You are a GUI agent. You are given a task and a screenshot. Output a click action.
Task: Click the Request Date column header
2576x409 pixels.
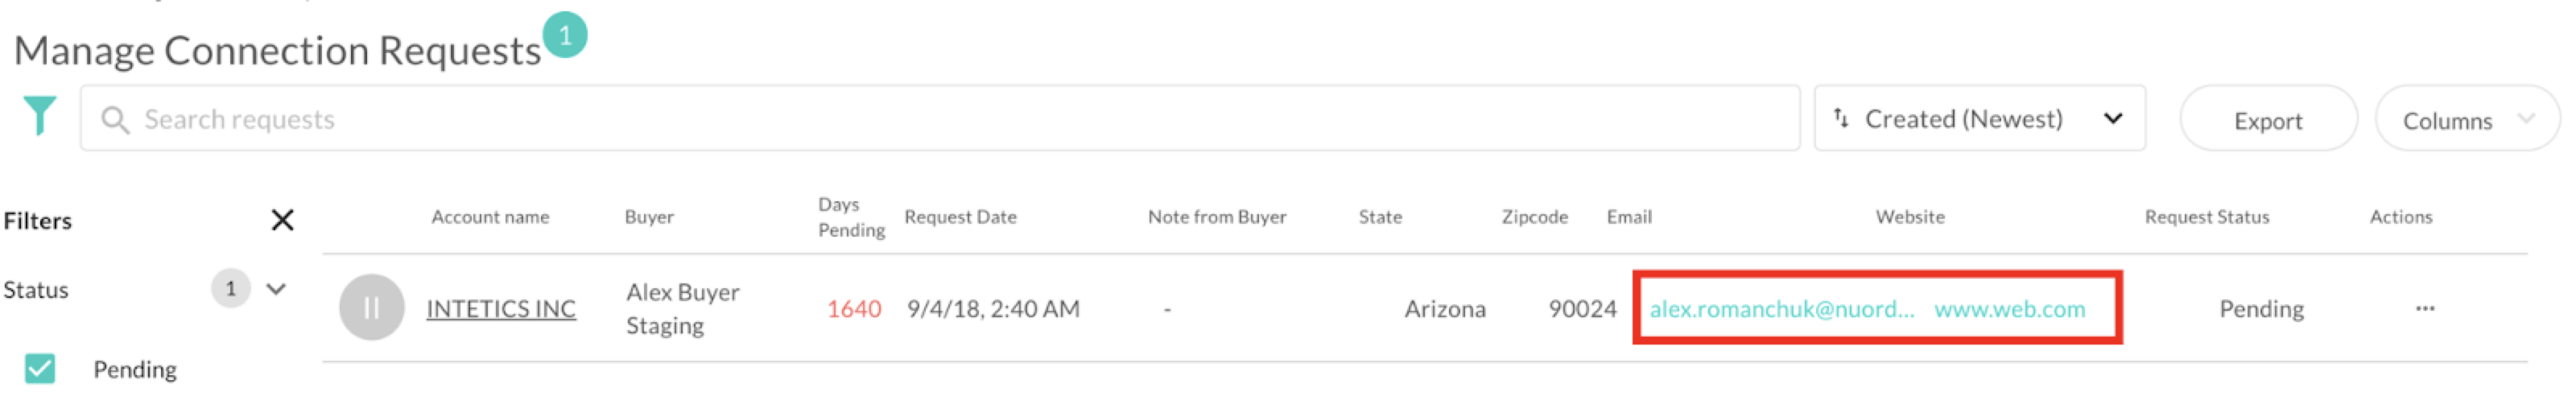tap(960, 217)
